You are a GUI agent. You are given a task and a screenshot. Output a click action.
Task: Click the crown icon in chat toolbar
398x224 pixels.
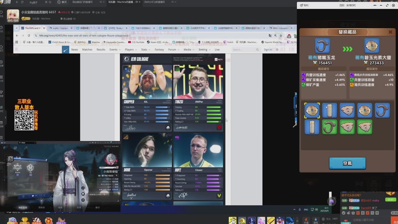(x=353, y=213)
